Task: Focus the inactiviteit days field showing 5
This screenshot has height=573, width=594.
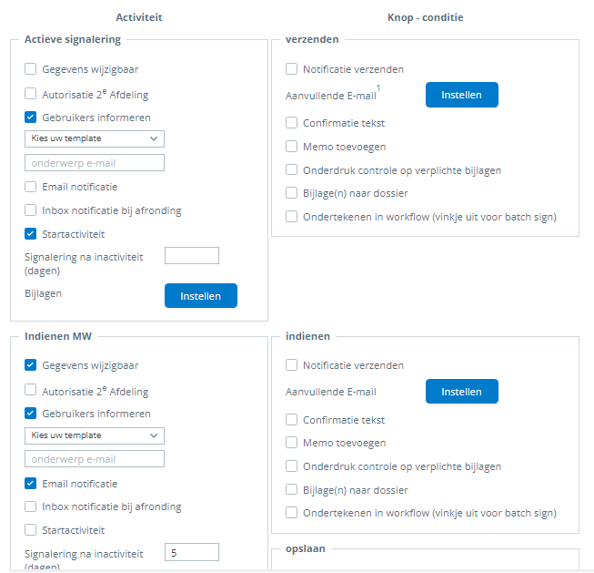Action: tap(192, 552)
